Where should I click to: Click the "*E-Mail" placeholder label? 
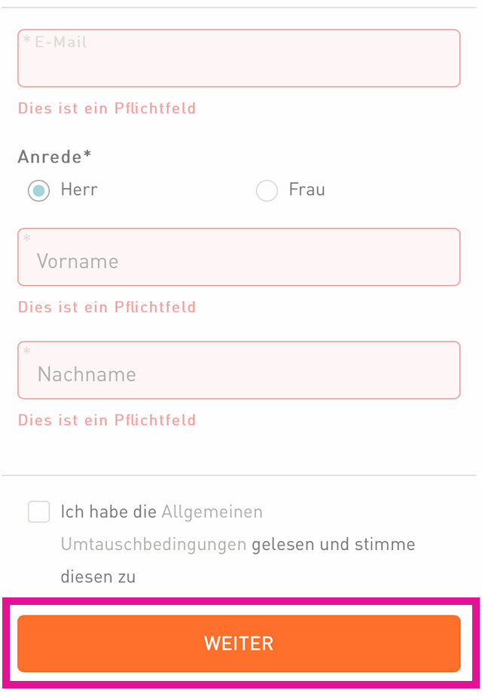tap(55, 42)
